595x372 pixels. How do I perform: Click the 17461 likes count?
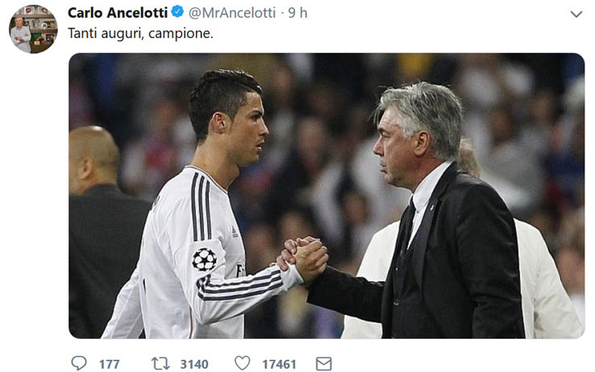click(279, 365)
